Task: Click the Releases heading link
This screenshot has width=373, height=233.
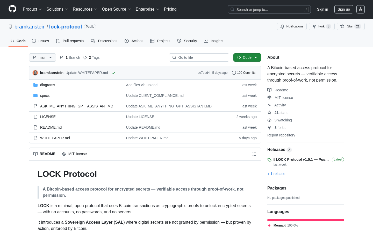Action: [276, 150]
